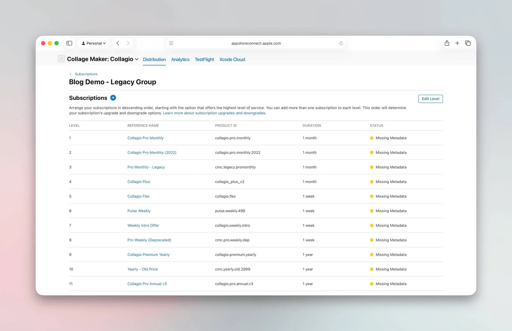Select the product ID cmc.legacy.promonthly
The image size is (512, 331).
[x=235, y=167]
